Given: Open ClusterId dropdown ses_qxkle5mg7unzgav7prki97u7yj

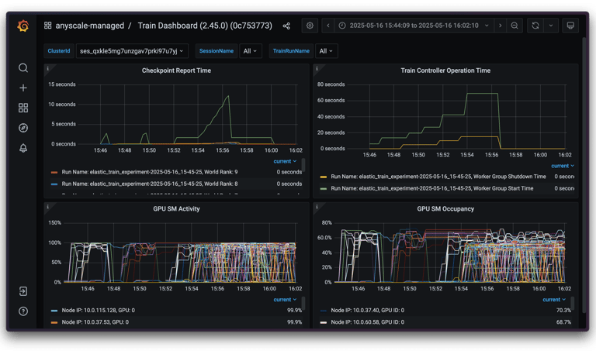Looking at the screenshot, I should point(132,51).
